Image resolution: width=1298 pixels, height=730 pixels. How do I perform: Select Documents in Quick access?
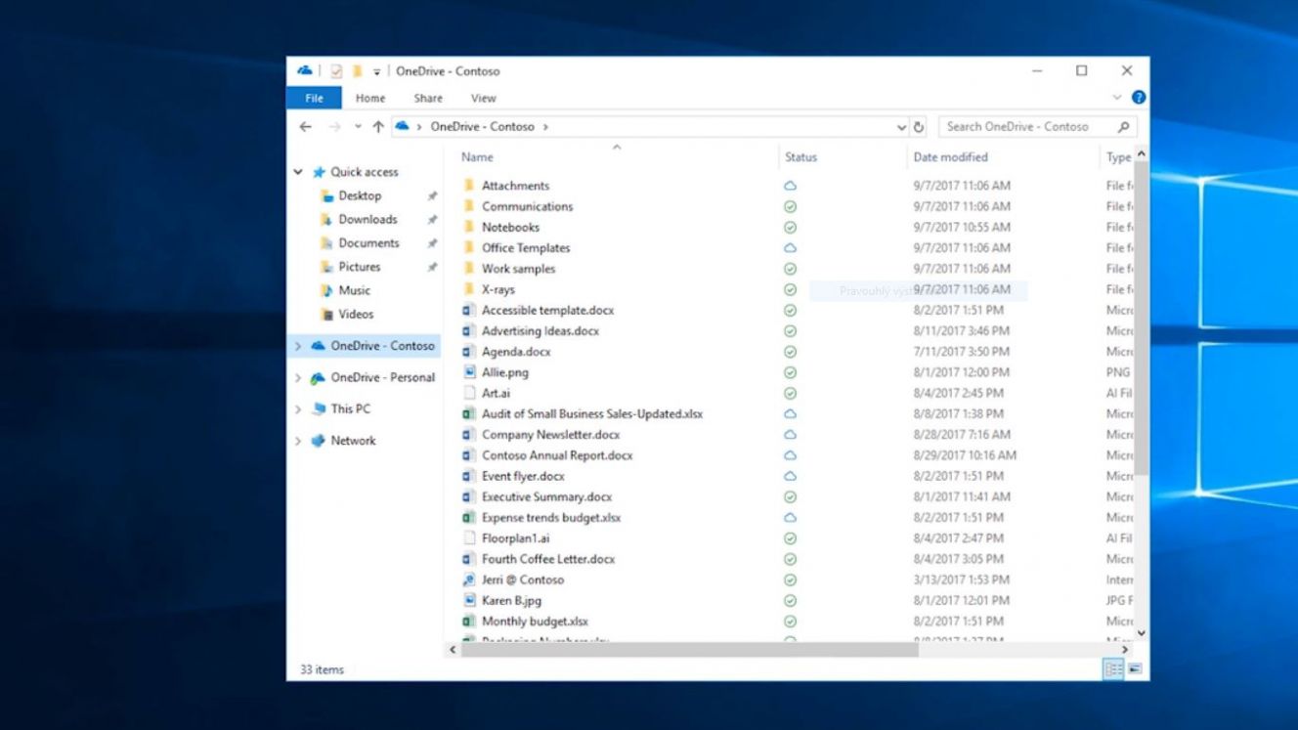pyautogui.click(x=368, y=242)
